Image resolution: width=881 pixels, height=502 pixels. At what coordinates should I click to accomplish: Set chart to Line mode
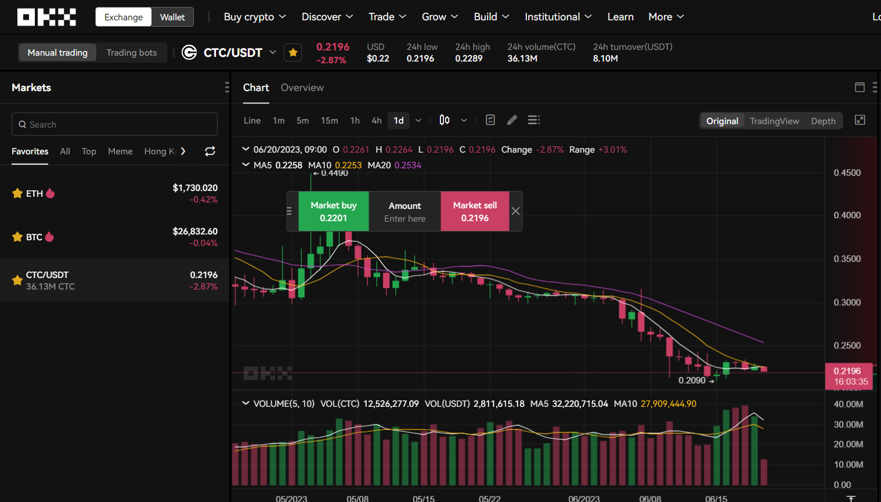[252, 121]
